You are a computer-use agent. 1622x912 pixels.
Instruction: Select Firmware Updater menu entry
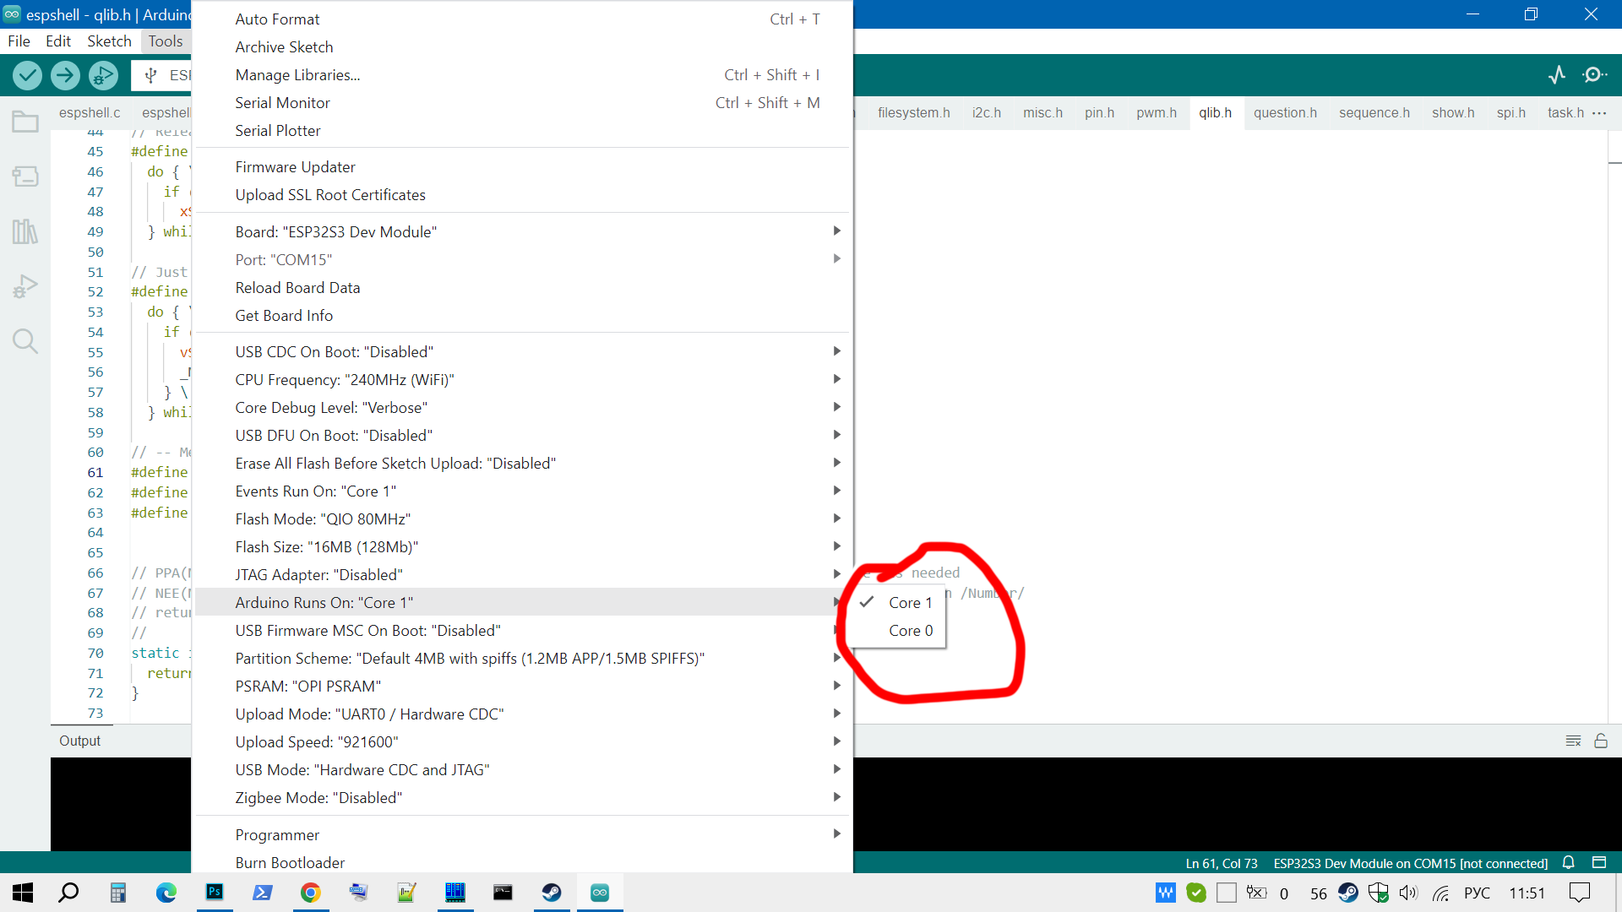tap(522, 167)
